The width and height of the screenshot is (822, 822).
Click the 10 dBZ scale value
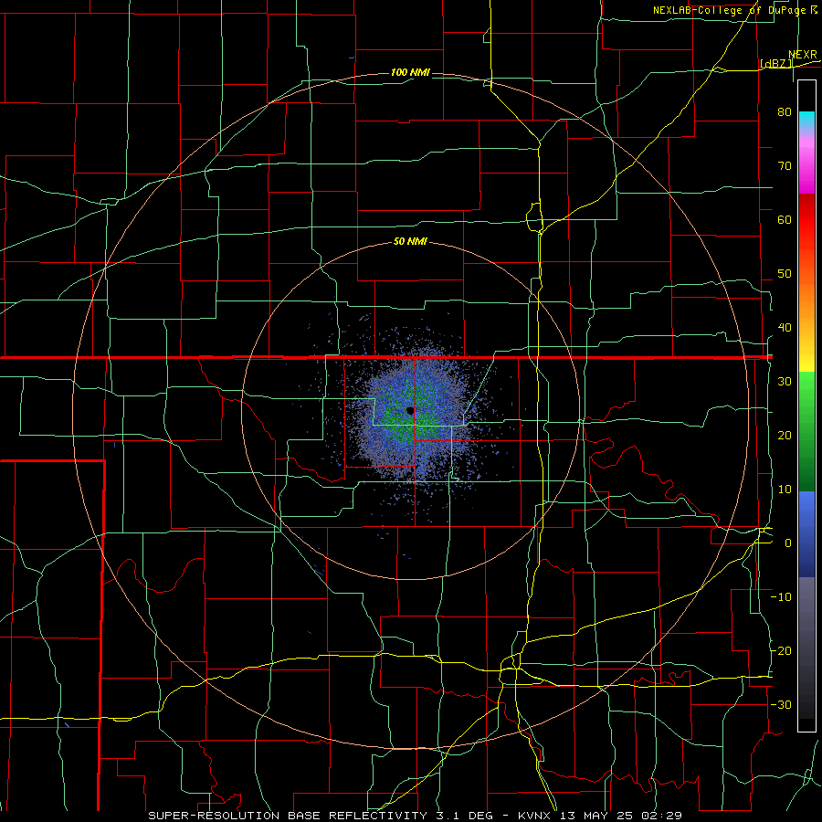click(x=785, y=490)
